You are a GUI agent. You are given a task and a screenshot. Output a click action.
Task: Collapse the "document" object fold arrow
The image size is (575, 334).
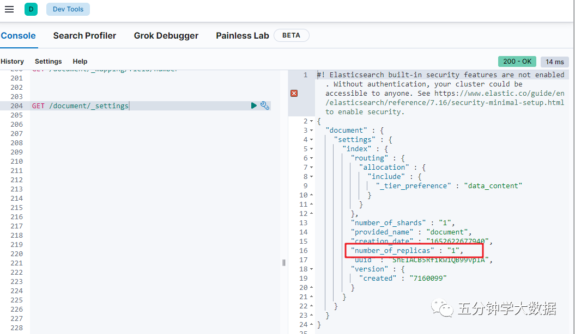point(311,131)
